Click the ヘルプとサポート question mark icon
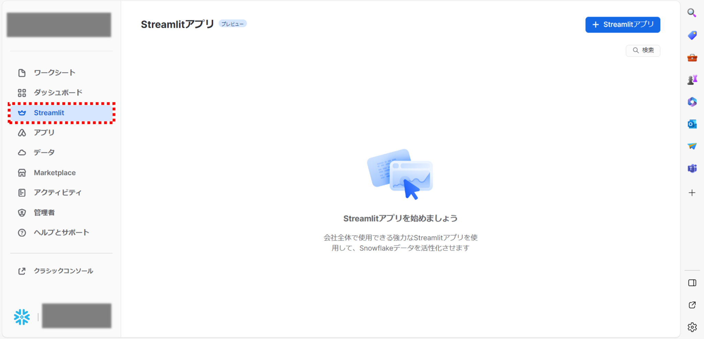 (22, 232)
